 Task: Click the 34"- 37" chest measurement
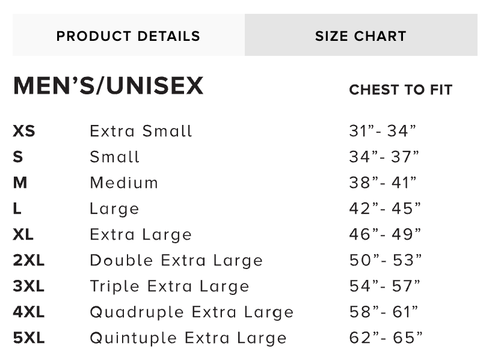pyautogui.click(x=384, y=157)
